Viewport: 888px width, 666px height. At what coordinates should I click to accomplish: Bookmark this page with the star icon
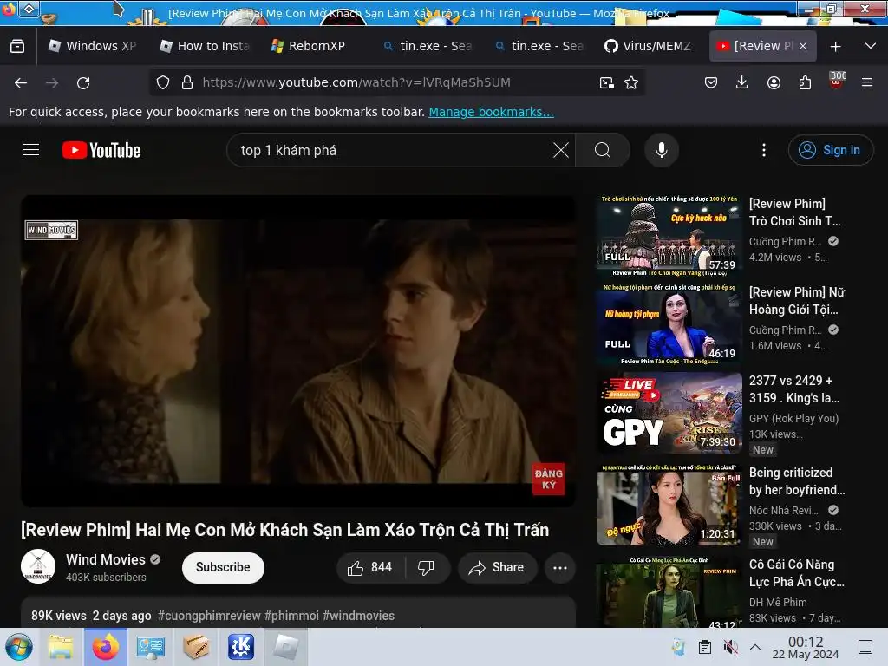pyautogui.click(x=631, y=82)
